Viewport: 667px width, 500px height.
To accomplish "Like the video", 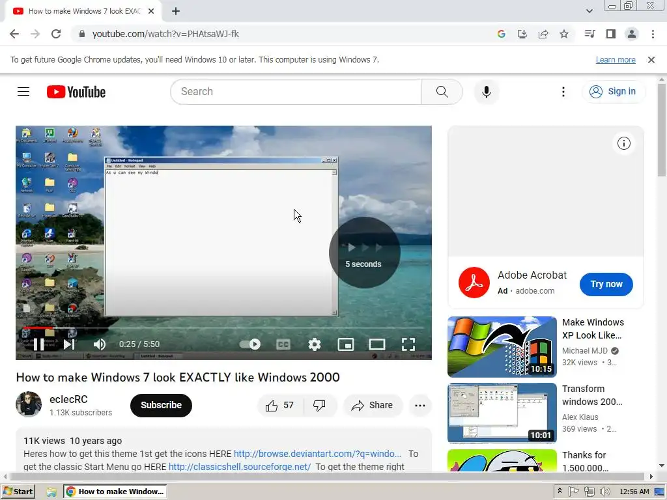I will tap(280, 405).
